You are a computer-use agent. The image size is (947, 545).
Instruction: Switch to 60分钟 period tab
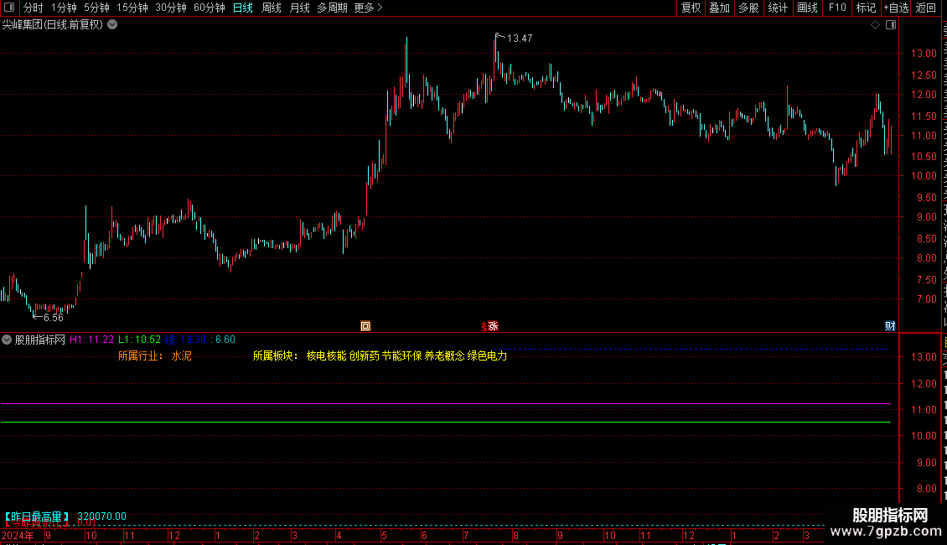(x=209, y=8)
